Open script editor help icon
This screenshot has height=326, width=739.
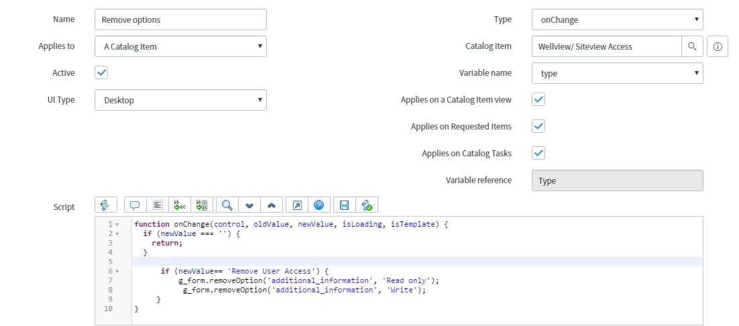pyautogui.click(x=319, y=205)
